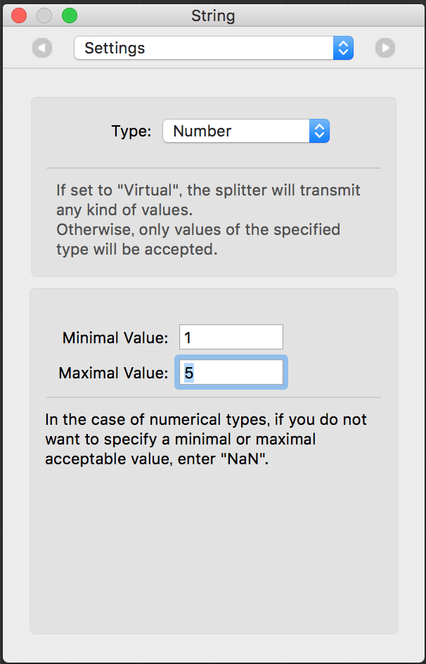Click the "In the case of numerical types" line
The width and height of the screenshot is (426, 664).
[x=205, y=419]
